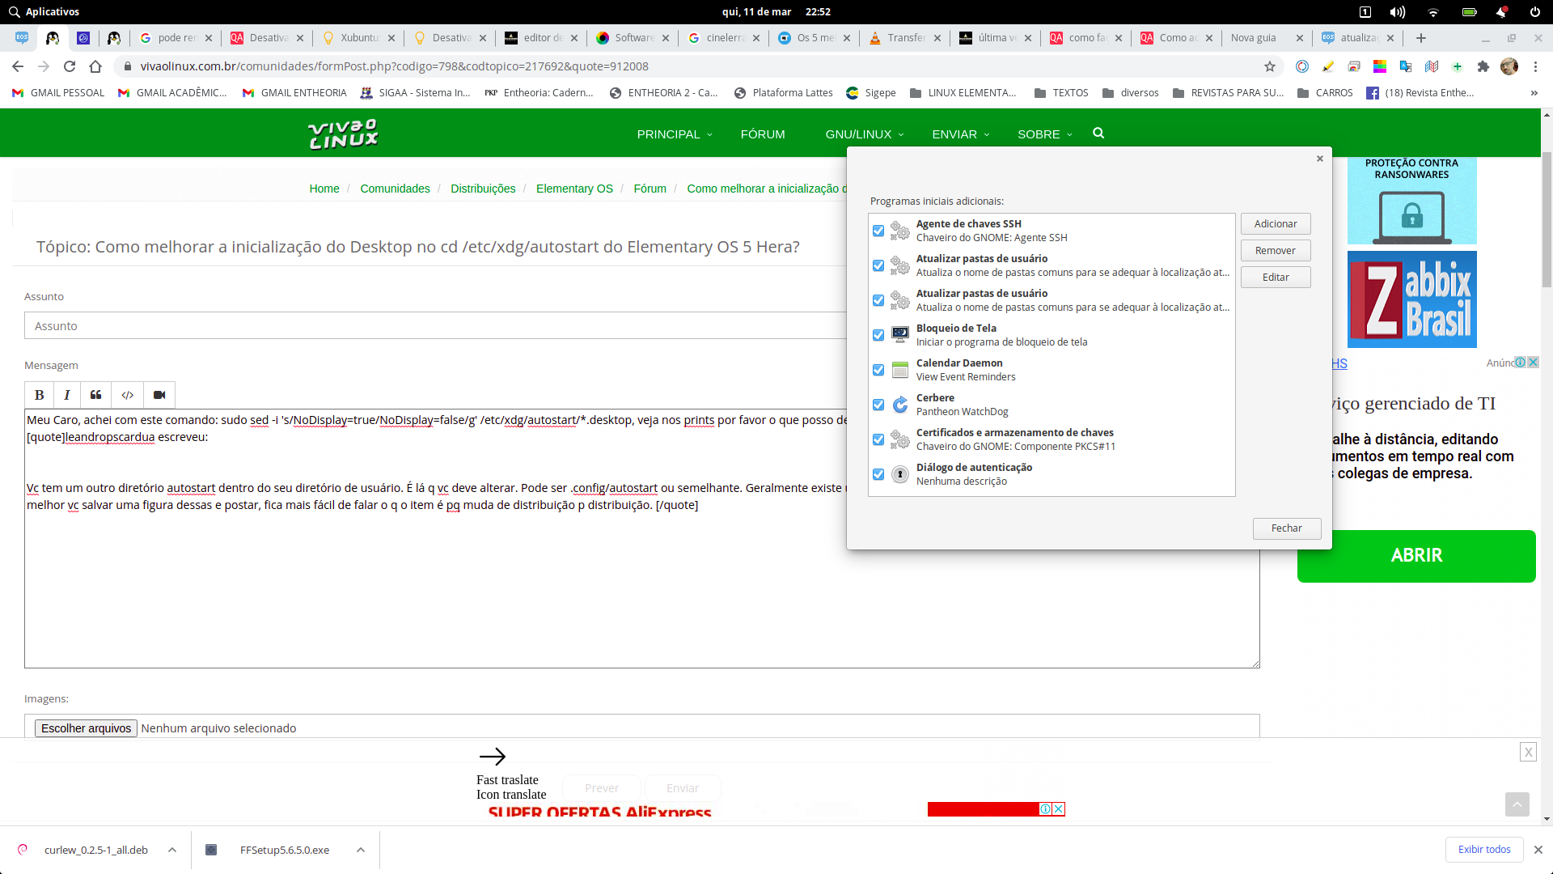Uncheck Agente de chaves SSH
This screenshot has height=874, width=1553.
[878, 231]
